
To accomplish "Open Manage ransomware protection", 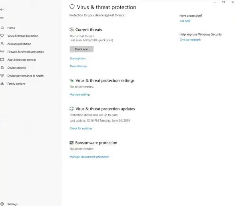I will coord(90,157).
